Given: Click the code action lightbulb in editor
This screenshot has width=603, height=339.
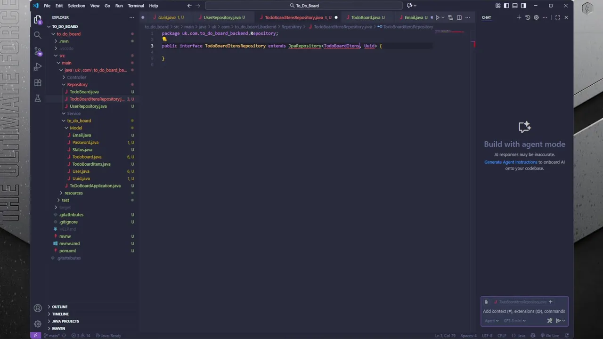Looking at the screenshot, I should [x=164, y=40].
